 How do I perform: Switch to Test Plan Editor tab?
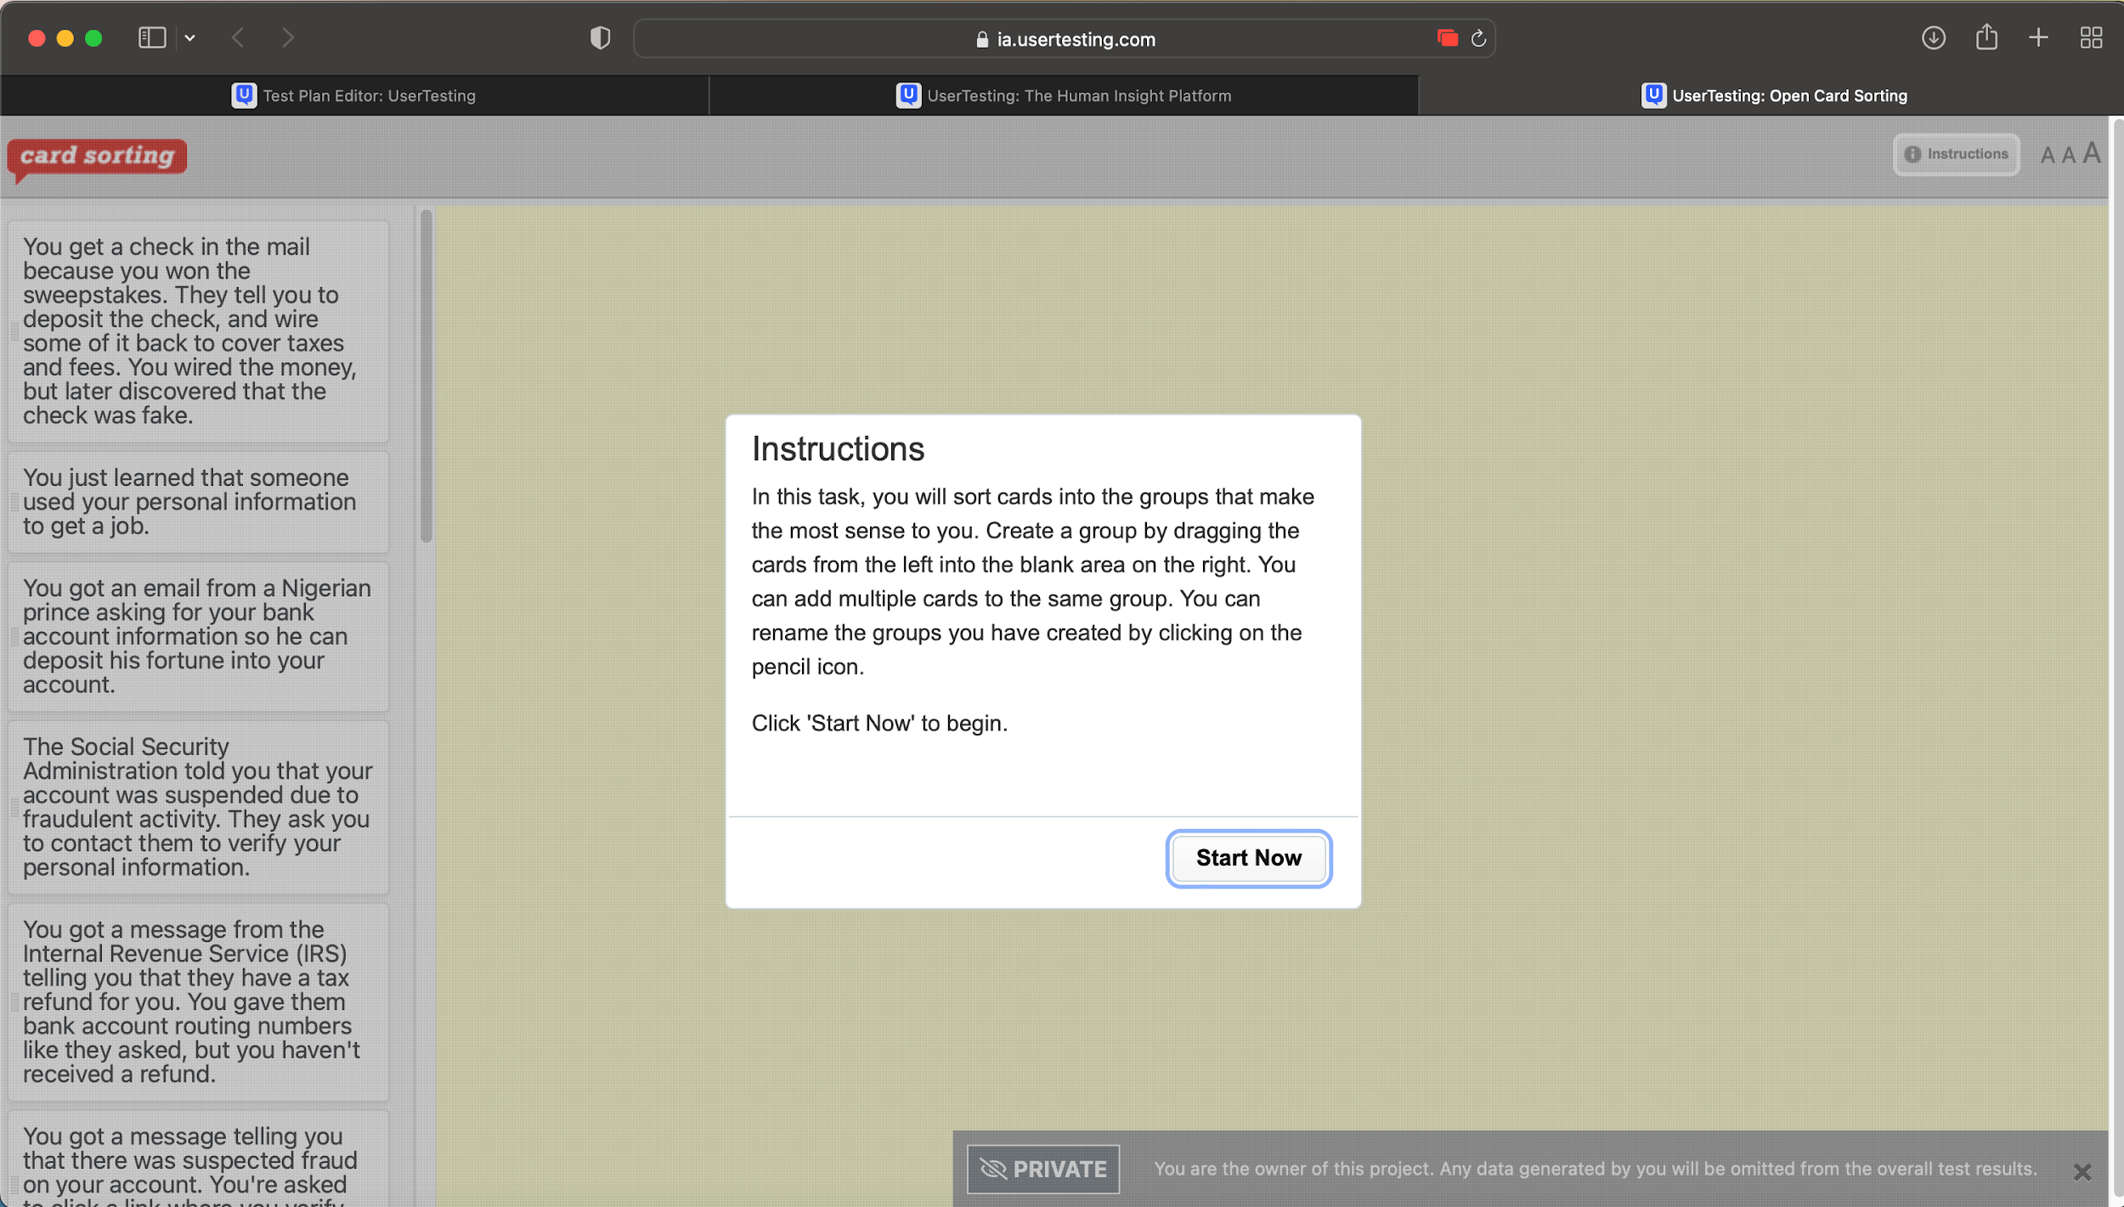(354, 96)
